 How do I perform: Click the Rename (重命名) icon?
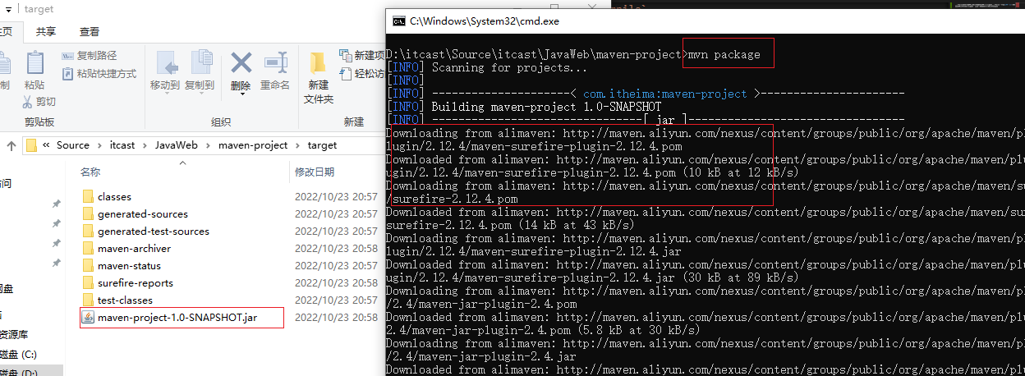[x=275, y=64]
